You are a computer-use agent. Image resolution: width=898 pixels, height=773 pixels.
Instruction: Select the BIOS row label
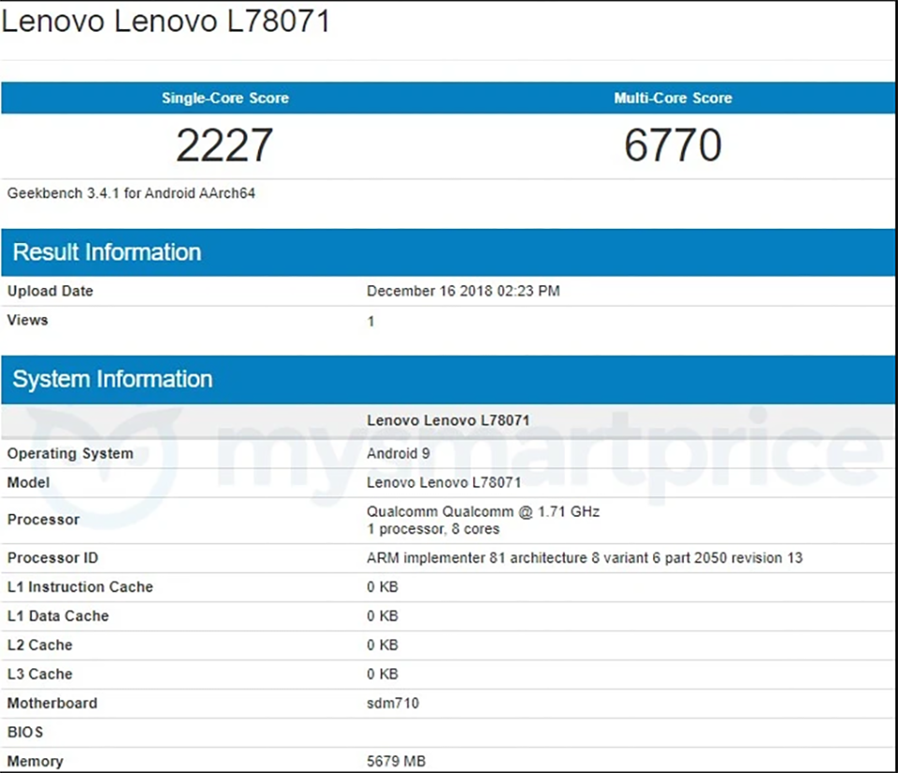pyautogui.click(x=25, y=733)
